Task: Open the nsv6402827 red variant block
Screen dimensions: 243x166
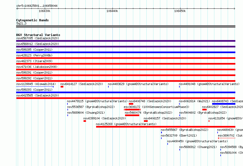Action: point(205,110)
